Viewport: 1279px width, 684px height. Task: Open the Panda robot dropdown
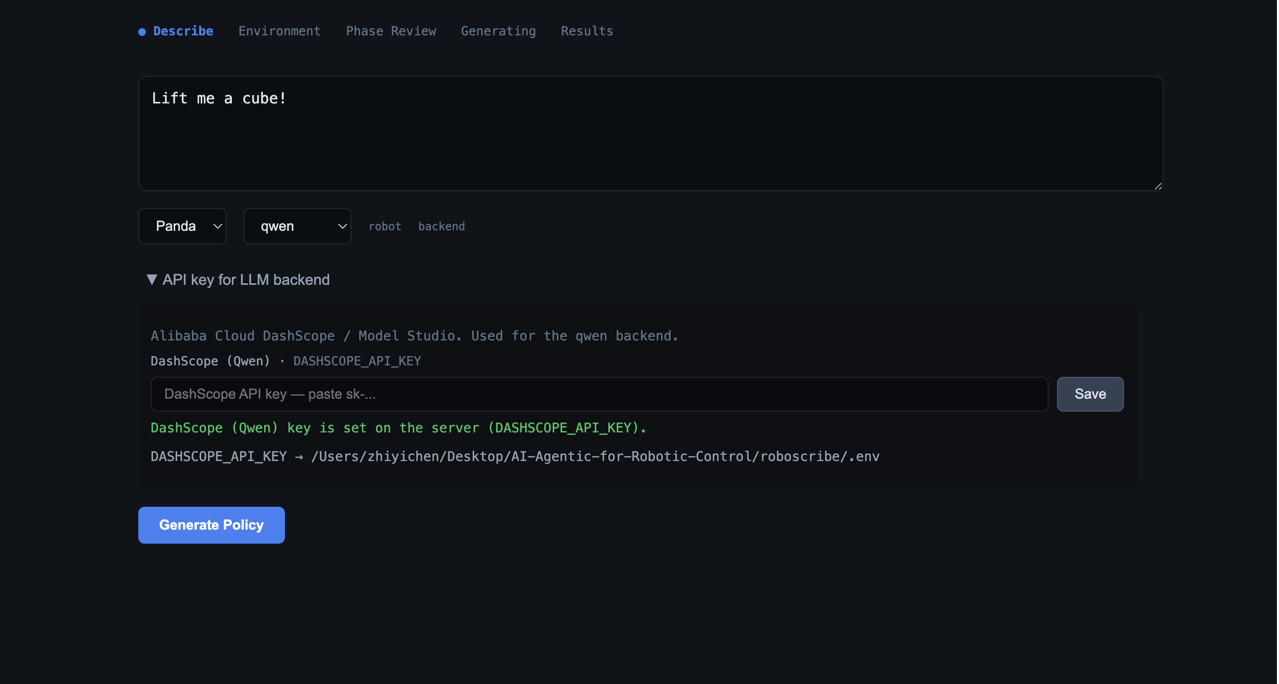[182, 226]
